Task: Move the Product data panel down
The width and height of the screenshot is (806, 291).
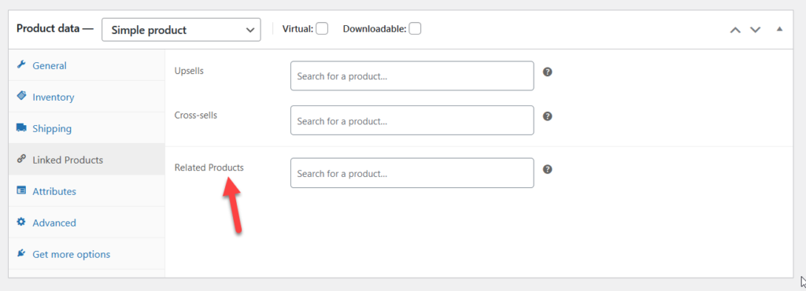Action: (755, 30)
